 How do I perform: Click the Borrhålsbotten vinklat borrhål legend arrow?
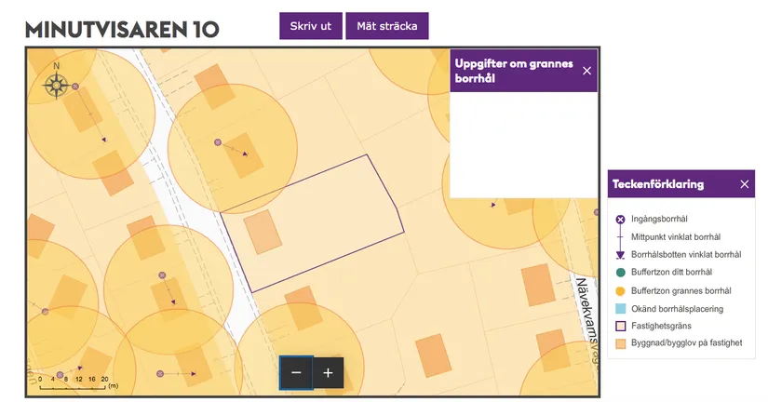(x=620, y=255)
